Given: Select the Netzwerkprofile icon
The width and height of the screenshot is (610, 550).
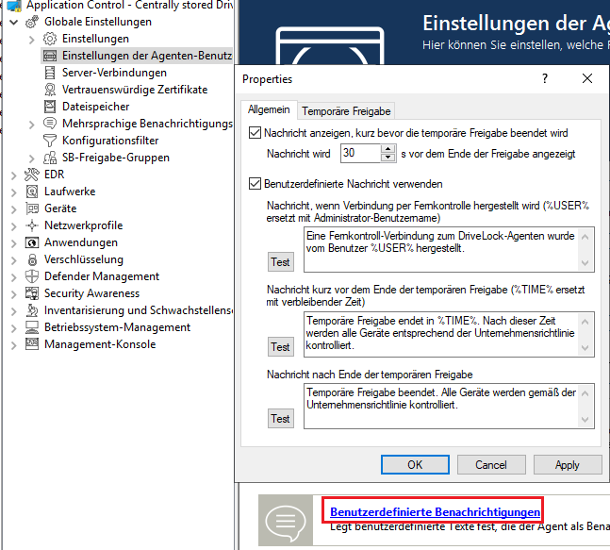Looking at the screenshot, I should pyautogui.click(x=32, y=225).
